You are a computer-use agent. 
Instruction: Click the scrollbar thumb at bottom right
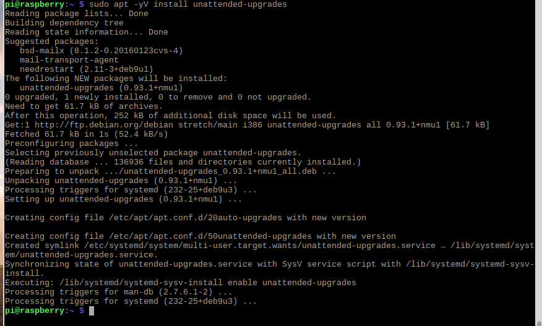pyautogui.click(x=538, y=323)
